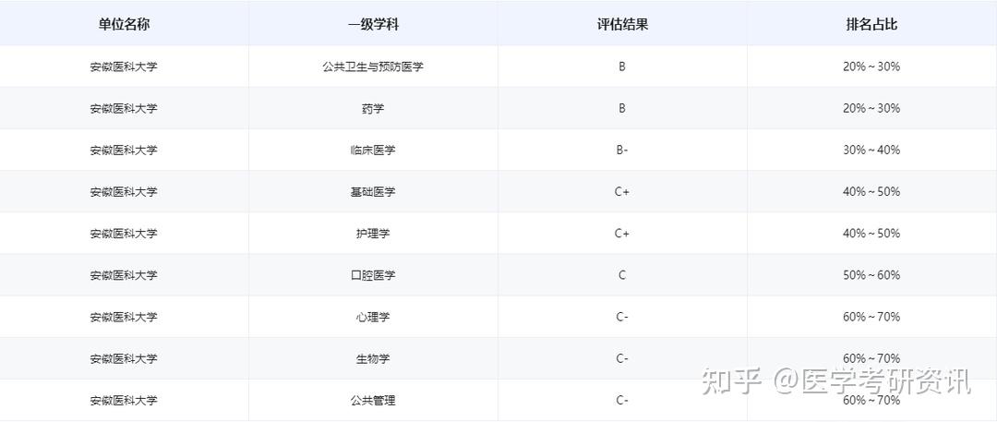
Task: Click 安徽医科大学 in the 公共卫生与预防医学 row
Action: coord(124,66)
